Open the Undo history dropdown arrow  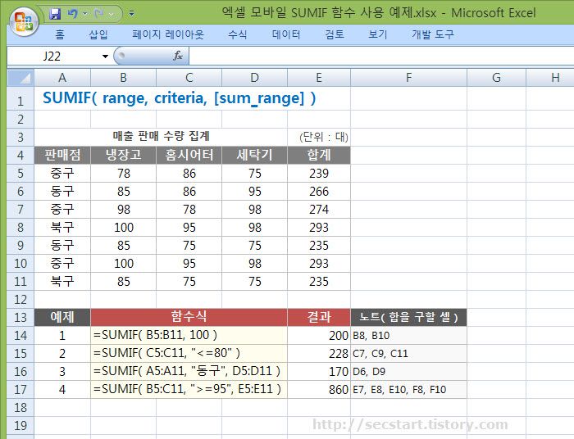[85, 14]
